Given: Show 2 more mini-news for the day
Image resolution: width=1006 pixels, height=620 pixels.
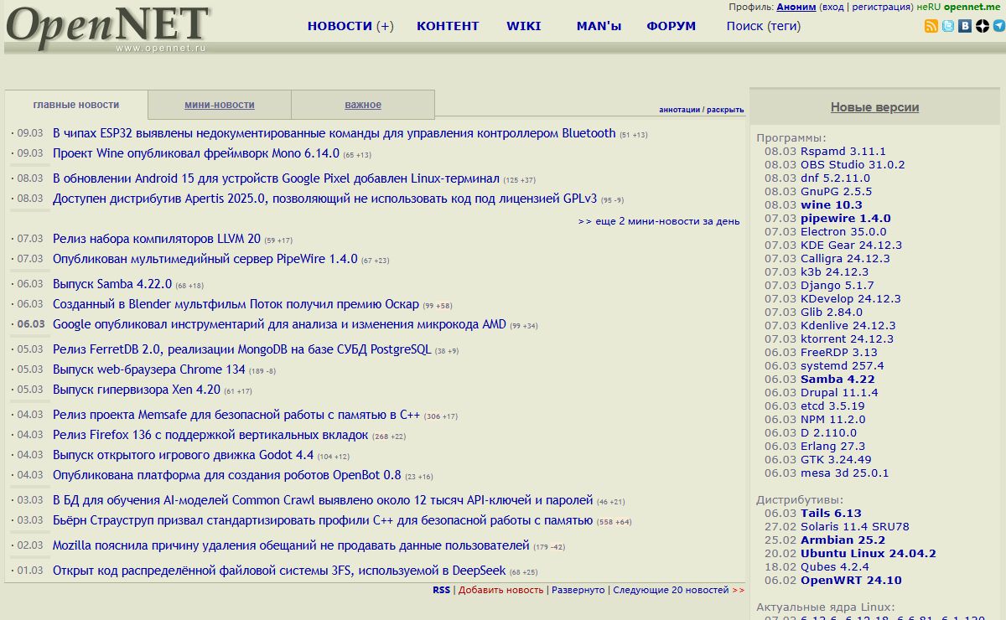Looking at the screenshot, I should [x=659, y=221].
